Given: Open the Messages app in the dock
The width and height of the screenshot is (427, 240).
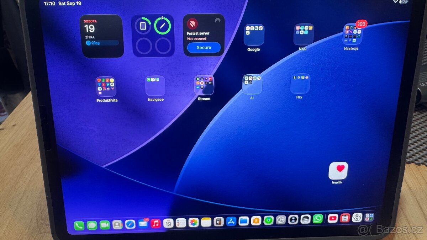Looking at the screenshot, I should click(92, 225).
